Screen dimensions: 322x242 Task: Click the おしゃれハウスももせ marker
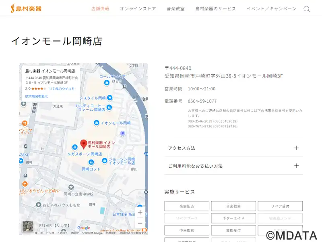[38, 205]
